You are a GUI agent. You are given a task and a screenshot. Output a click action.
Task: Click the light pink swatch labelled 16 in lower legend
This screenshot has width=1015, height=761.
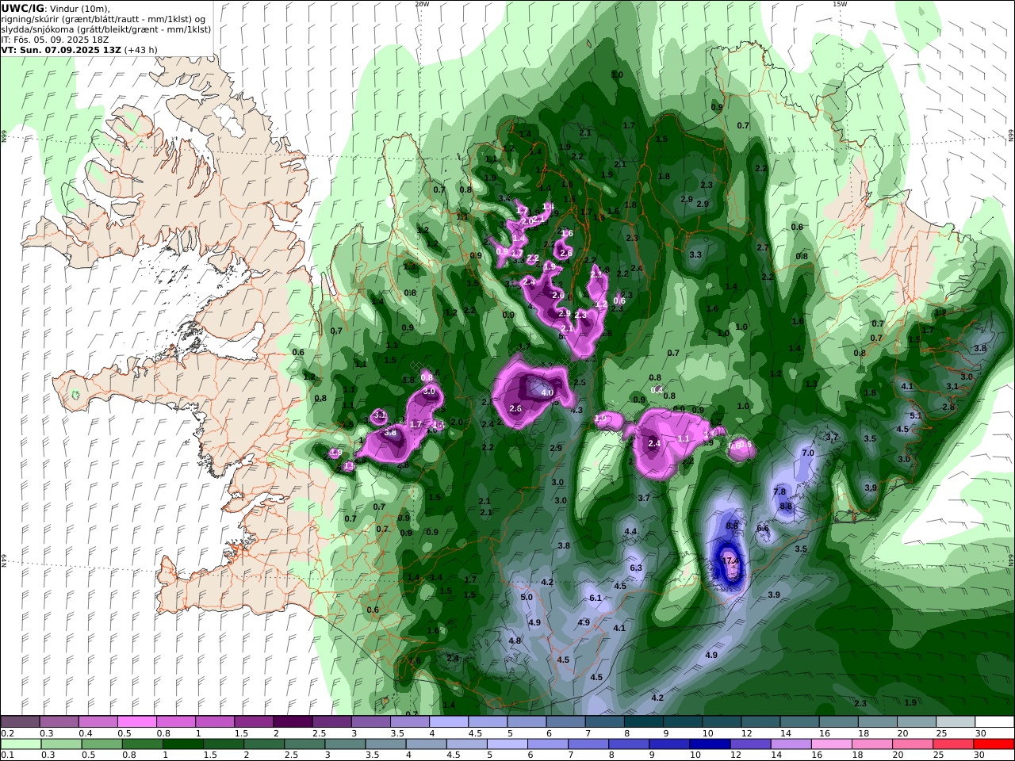coord(832,744)
